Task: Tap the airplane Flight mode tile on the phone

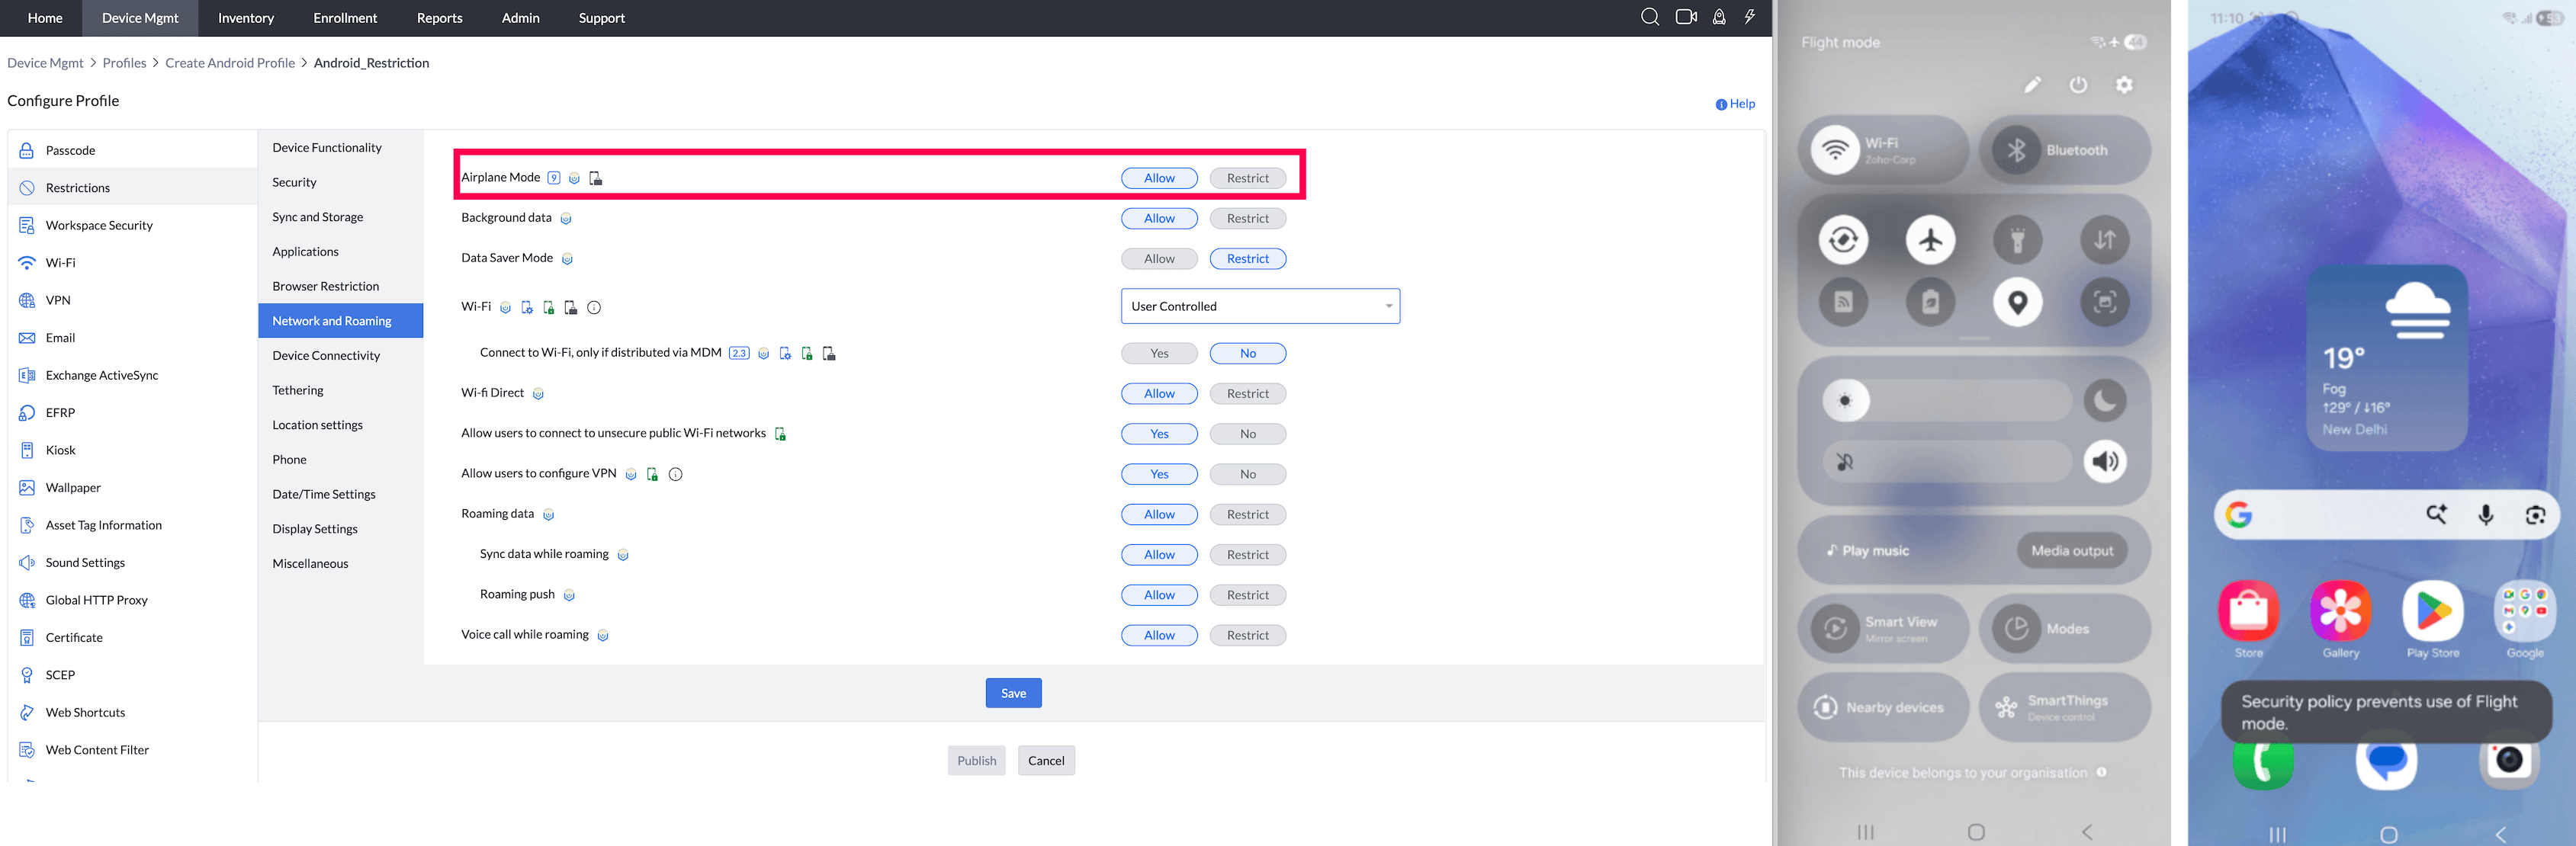Action: pos(1930,240)
